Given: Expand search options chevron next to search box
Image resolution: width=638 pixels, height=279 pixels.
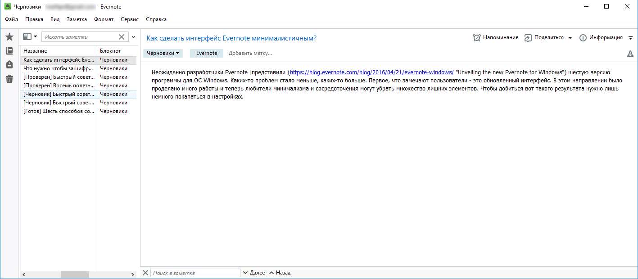Looking at the screenshot, I should [x=134, y=37].
